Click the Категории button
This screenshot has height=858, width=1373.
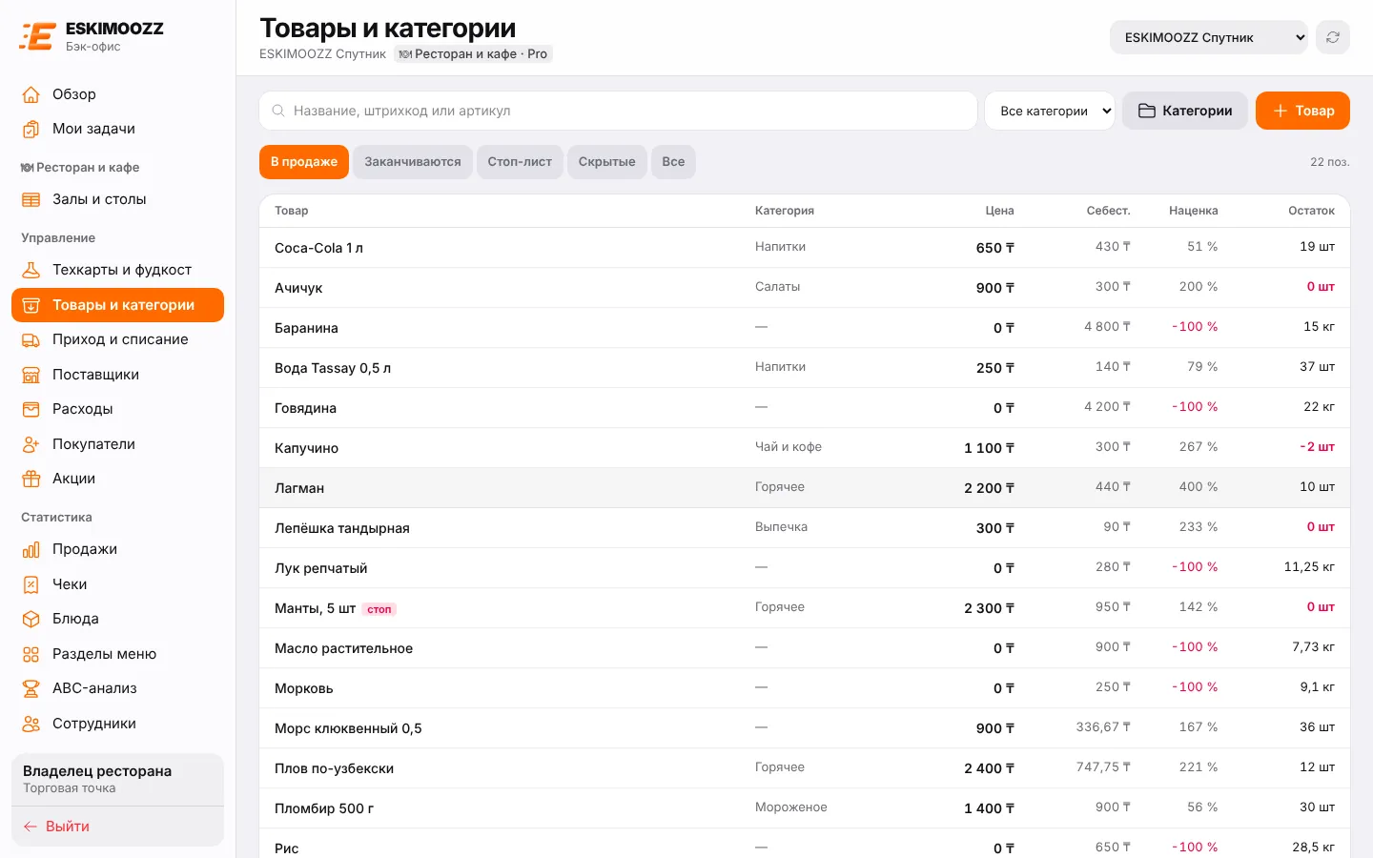(x=1185, y=111)
